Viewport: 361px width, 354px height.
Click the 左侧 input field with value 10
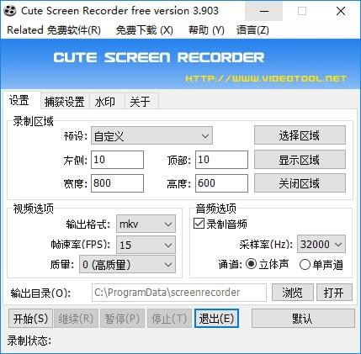(x=117, y=160)
